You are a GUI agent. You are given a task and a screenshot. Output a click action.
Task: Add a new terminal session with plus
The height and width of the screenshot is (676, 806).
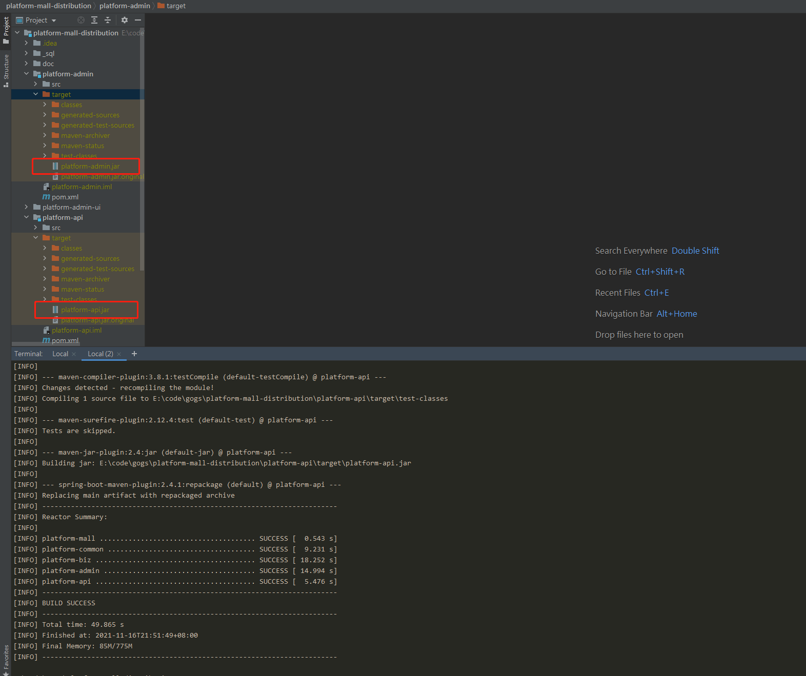coord(134,354)
